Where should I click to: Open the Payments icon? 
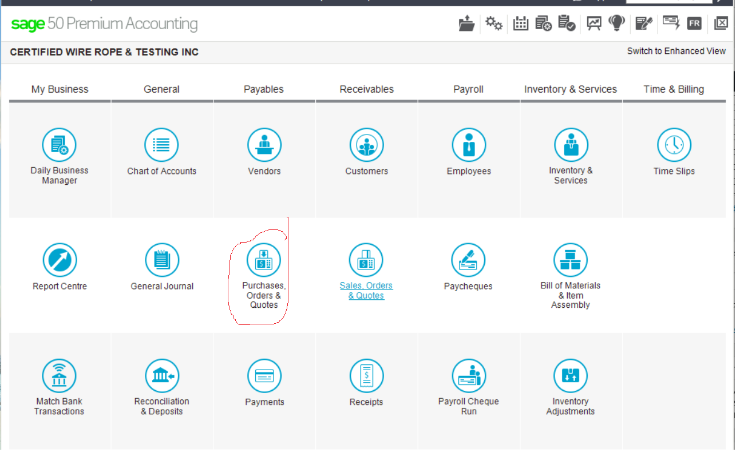[264, 376]
